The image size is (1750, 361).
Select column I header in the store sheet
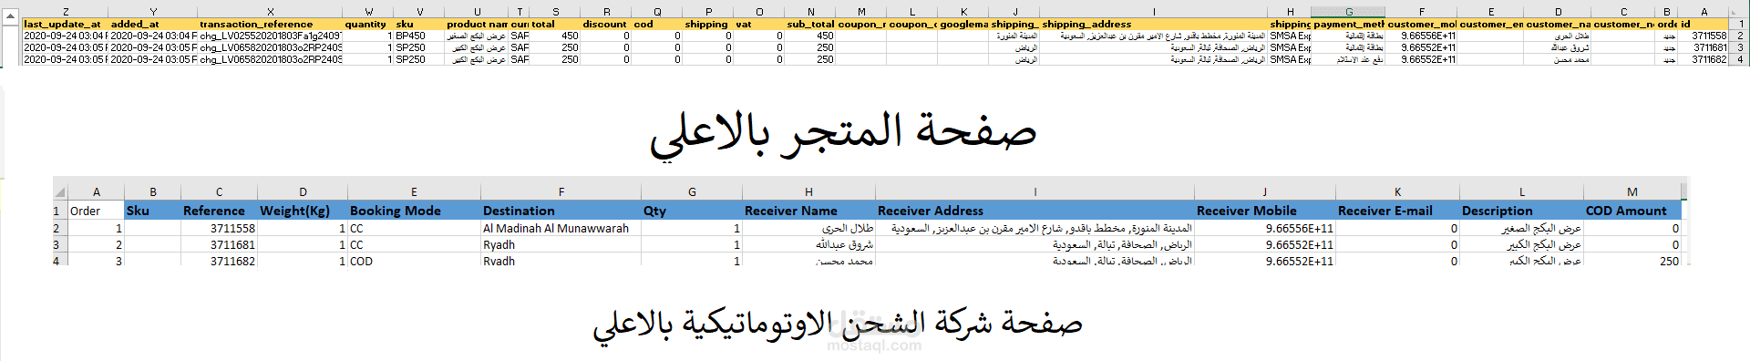click(x=1154, y=12)
